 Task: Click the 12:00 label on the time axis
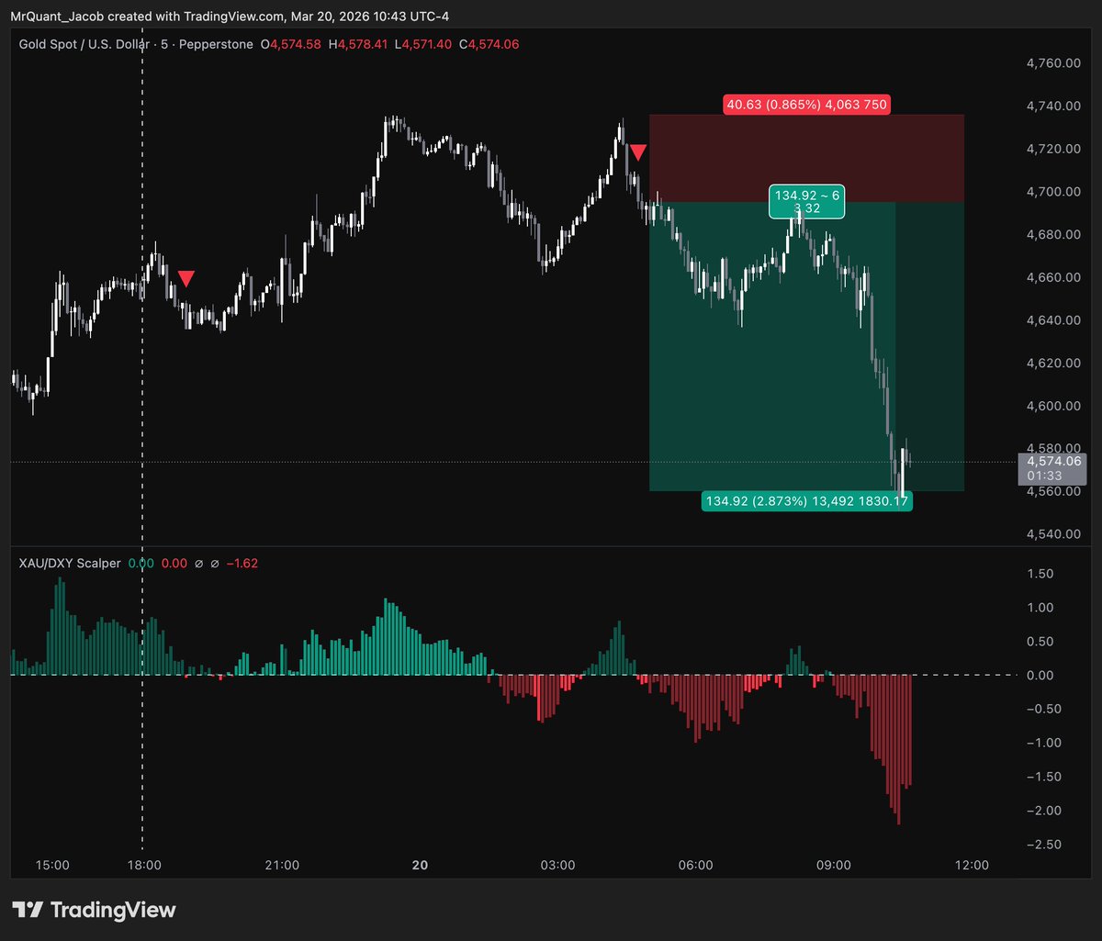[x=972, y=865]
